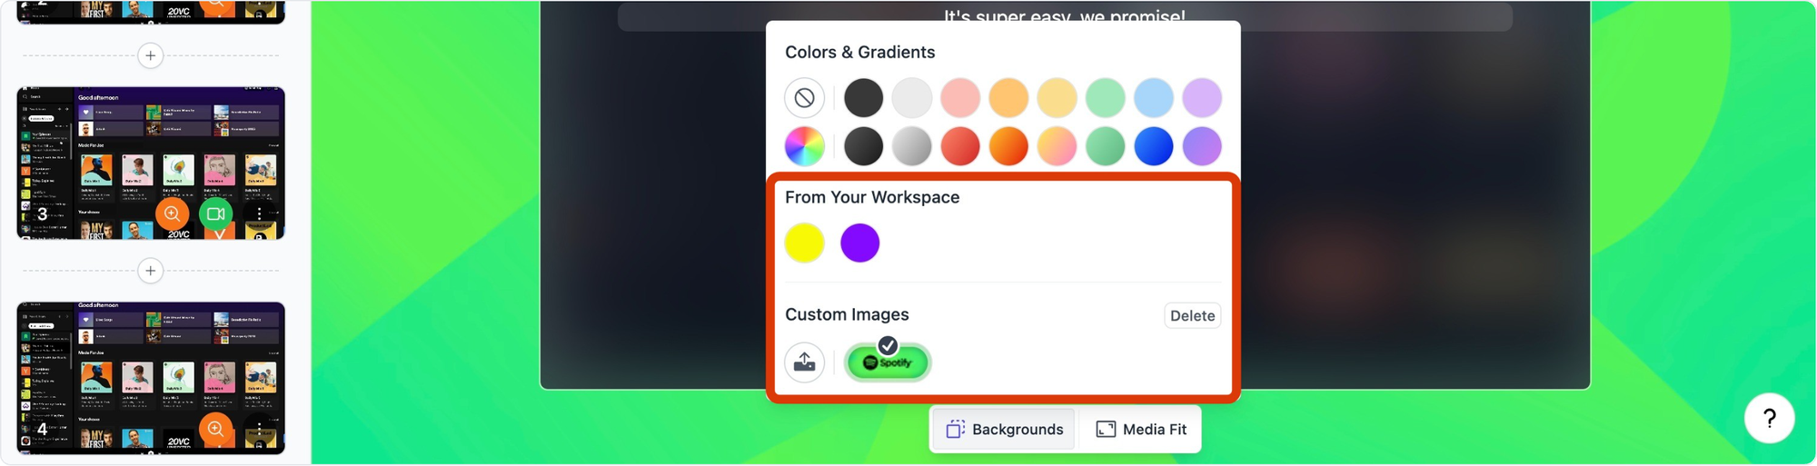Screen dimensions: 1817x466
Task: Pick the deep orange gradient swatch
Action: tap(1008, 146)
